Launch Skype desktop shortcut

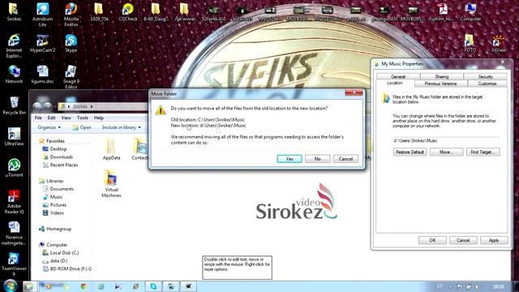(x=71, y=43)
